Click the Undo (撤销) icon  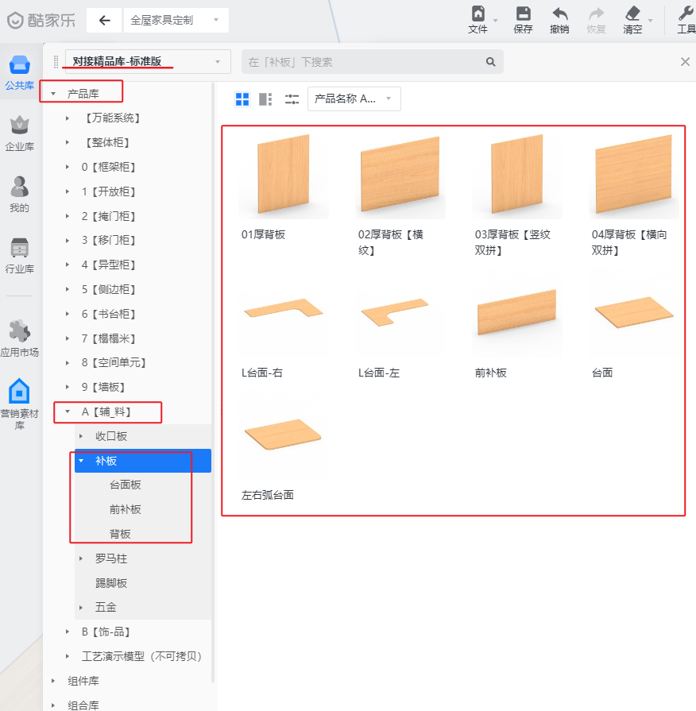(559, 14)
